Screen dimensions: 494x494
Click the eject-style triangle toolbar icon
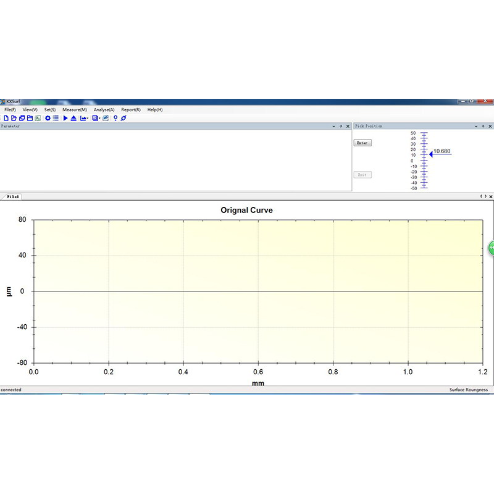click(73, 118)
